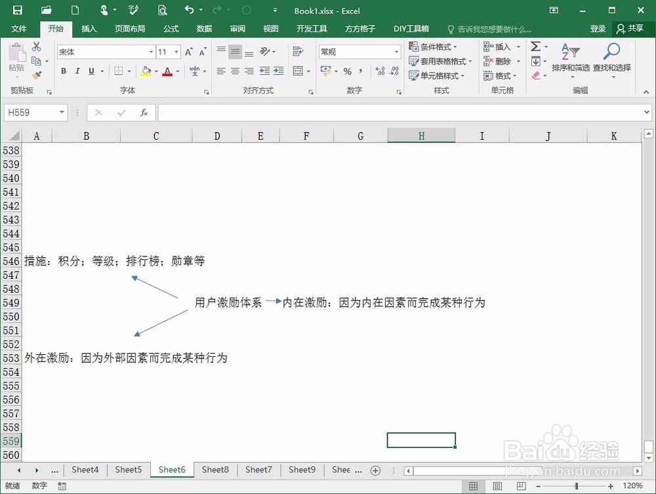
Task: Click the Save icon in quick access toolbar
Action: [17, 10]
